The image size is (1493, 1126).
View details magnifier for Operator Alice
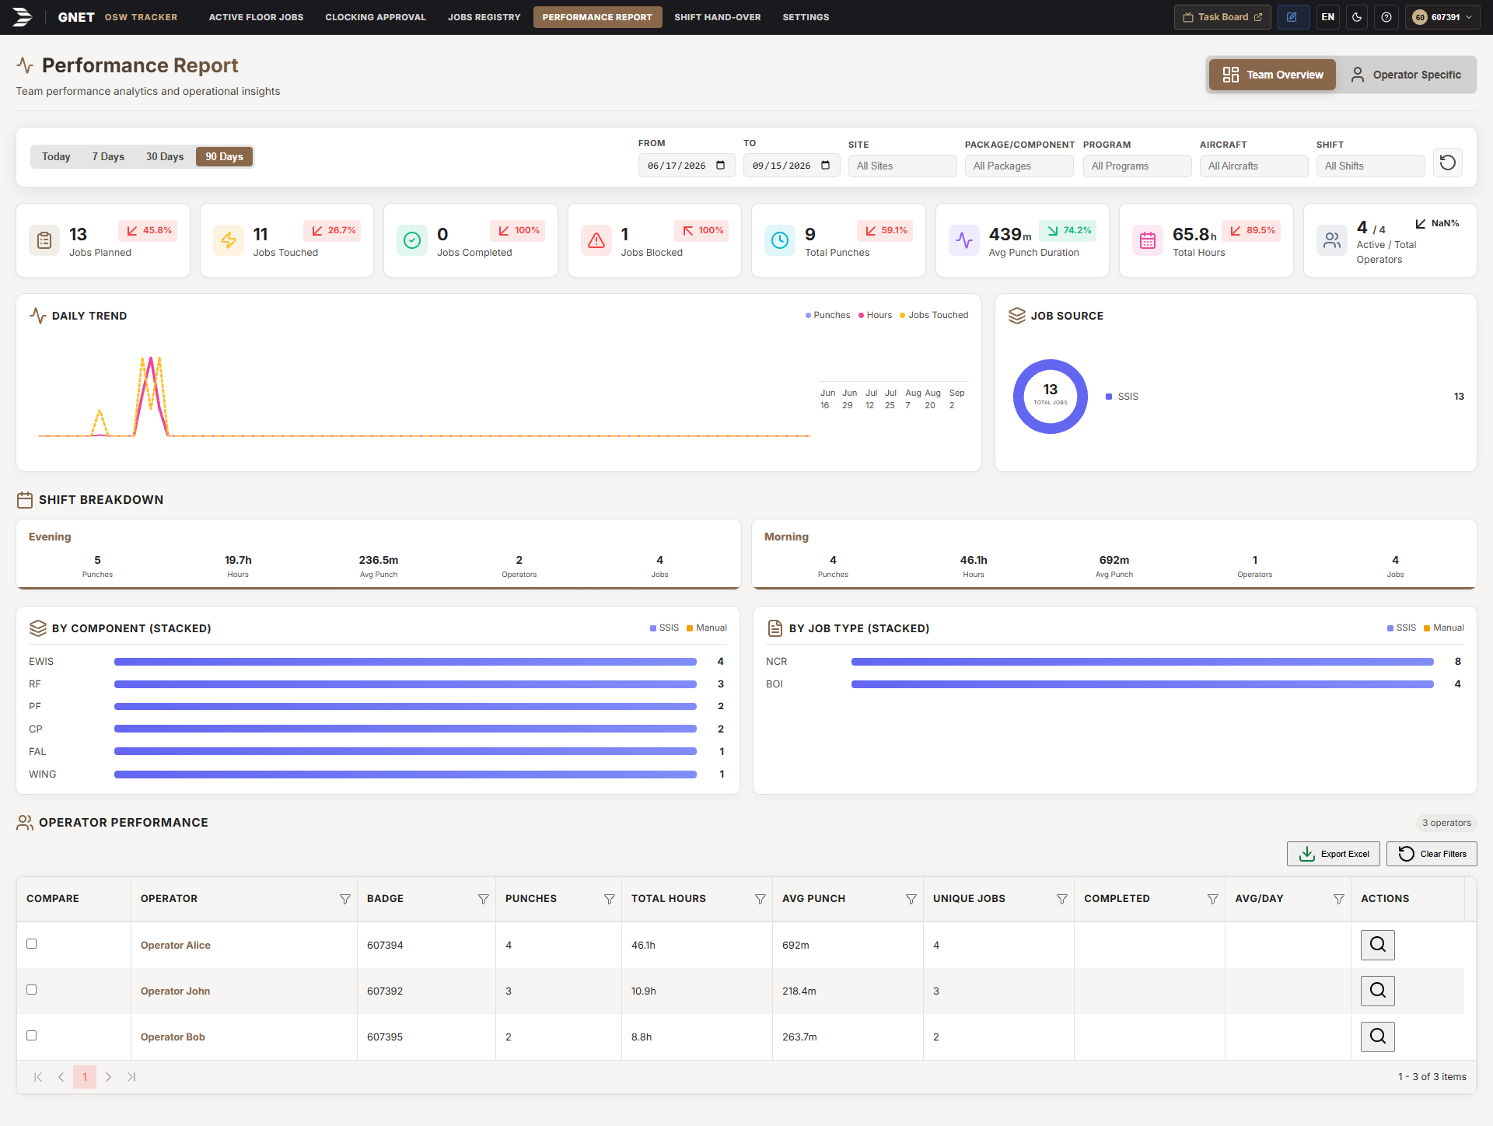(x=1377, y=945)
